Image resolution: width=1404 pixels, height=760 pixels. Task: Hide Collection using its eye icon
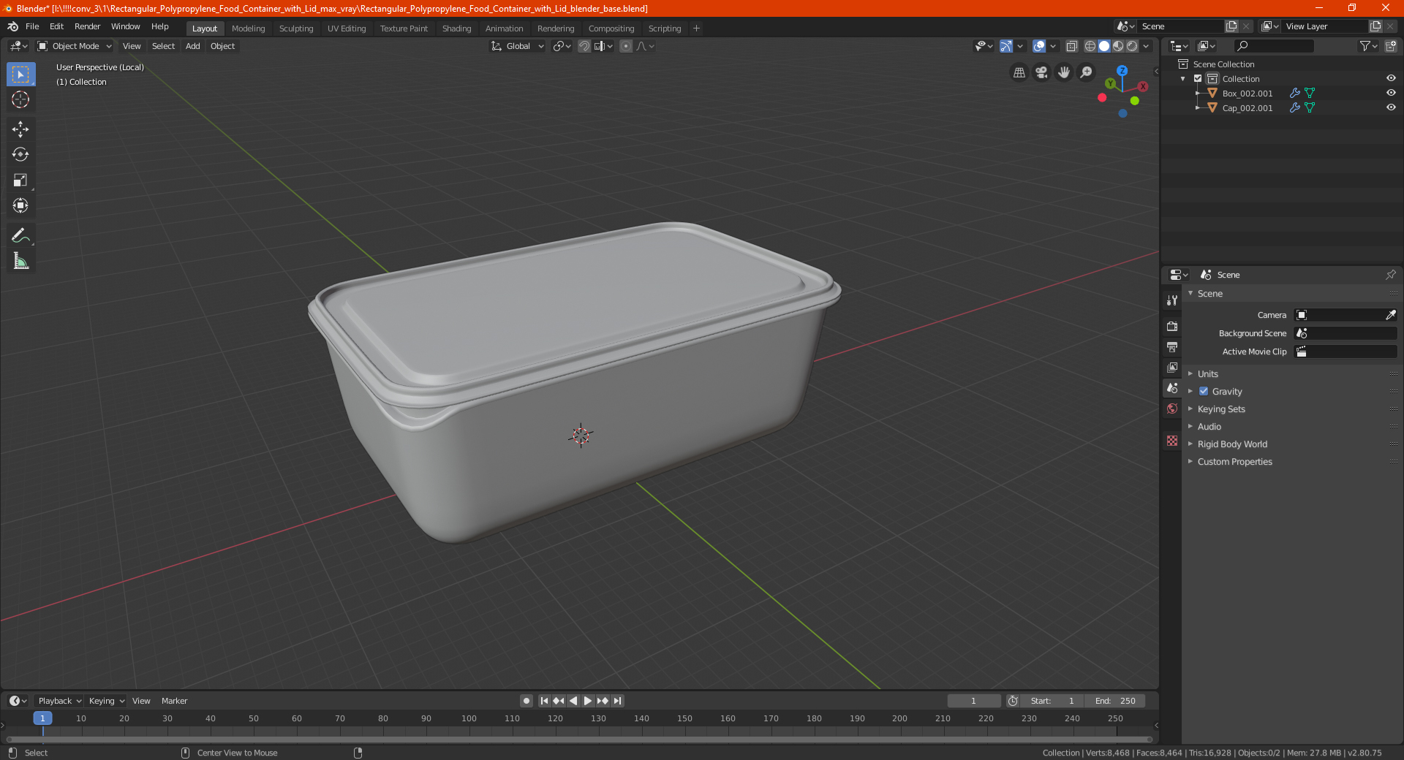(1391, 79)
